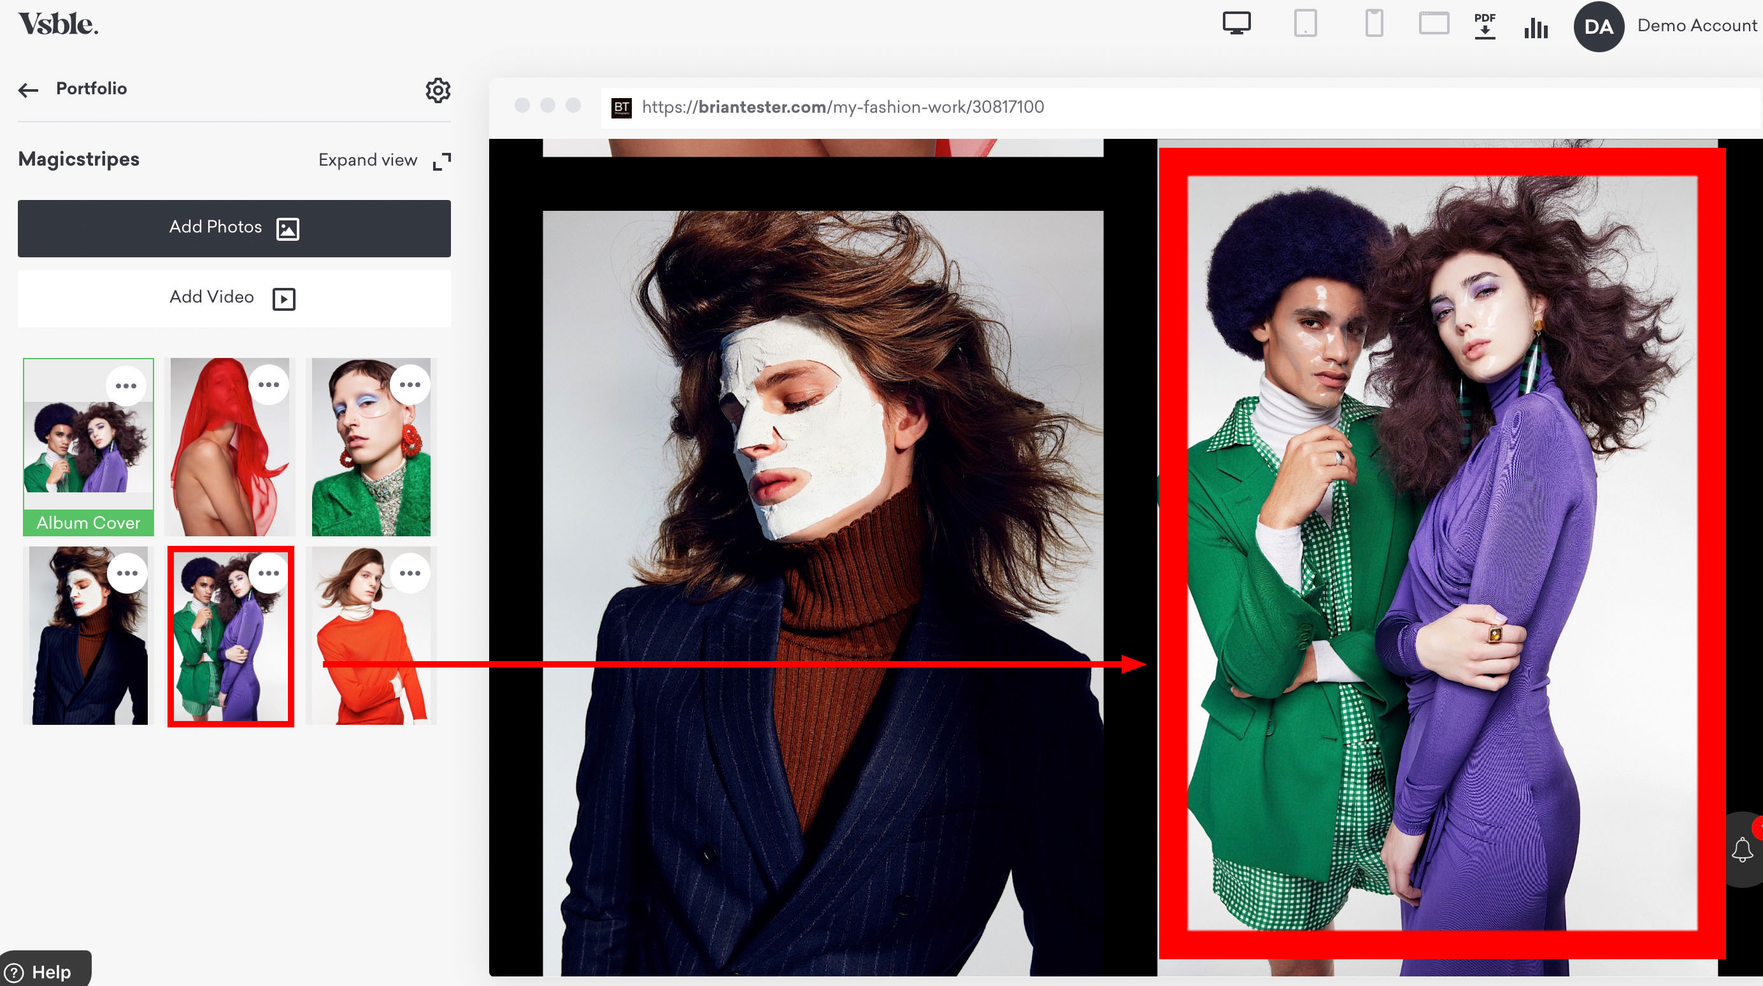Select the landscape tablet preview icon
Viewport: 1763px width, 986px height.
point(1433,24)
